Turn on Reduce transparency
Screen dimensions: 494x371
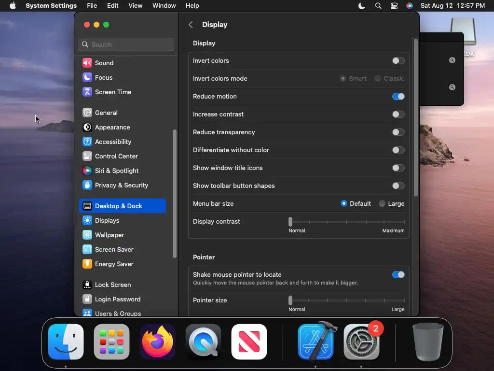(398, 132)
